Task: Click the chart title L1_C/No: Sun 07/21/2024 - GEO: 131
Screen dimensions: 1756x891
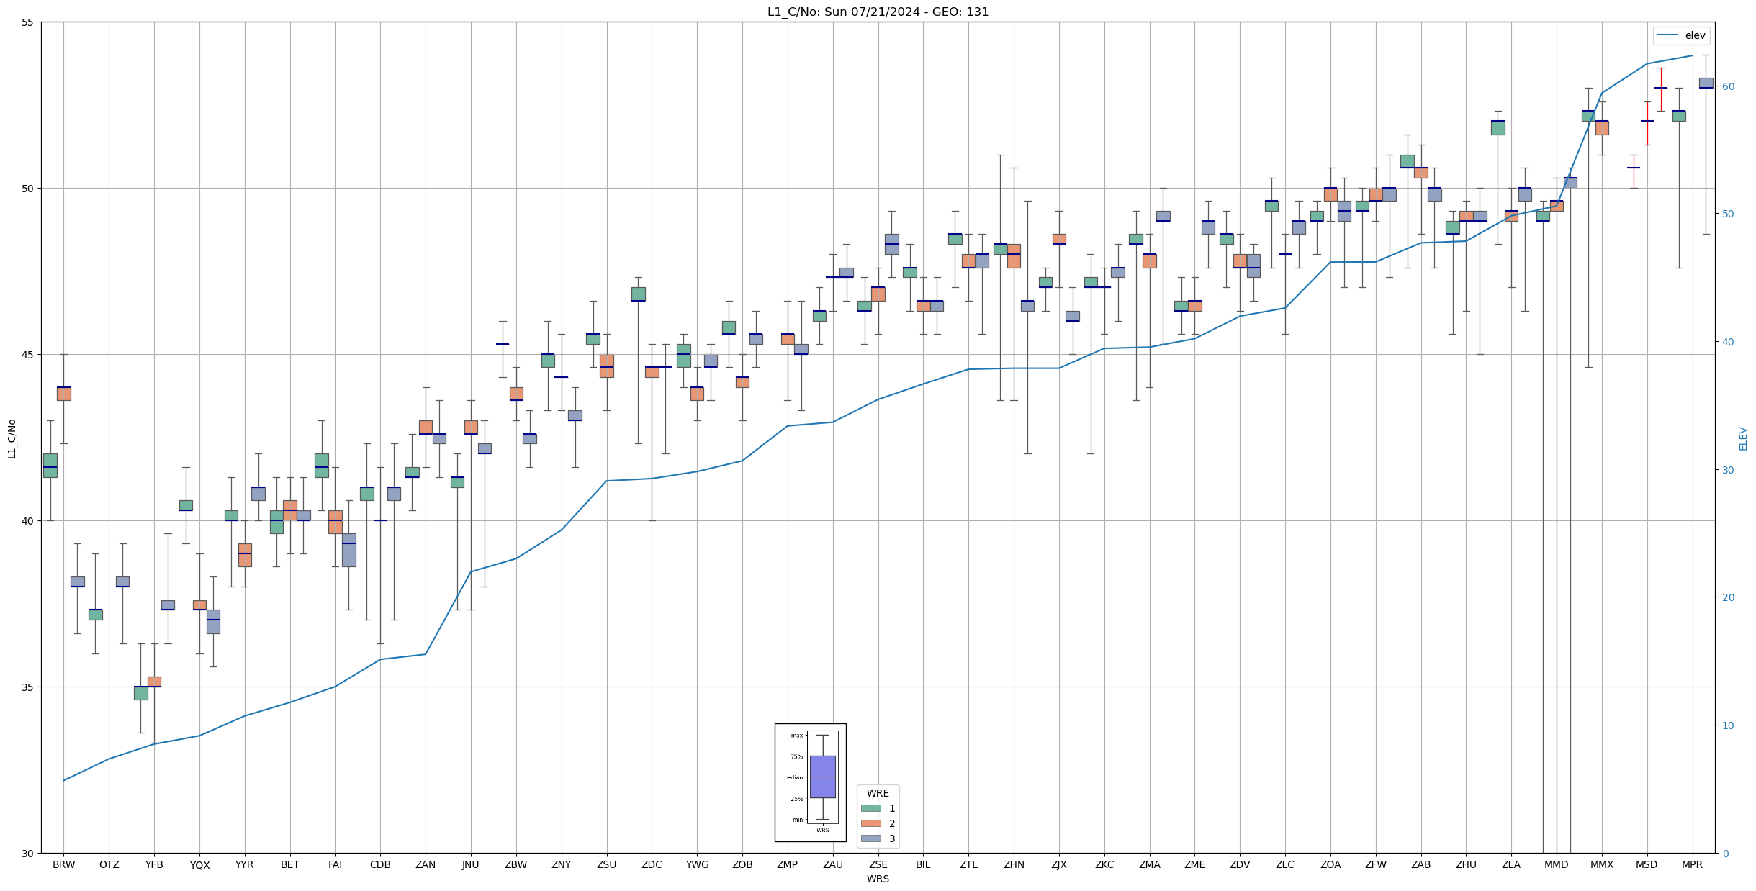Action: [x=878, y=12]
